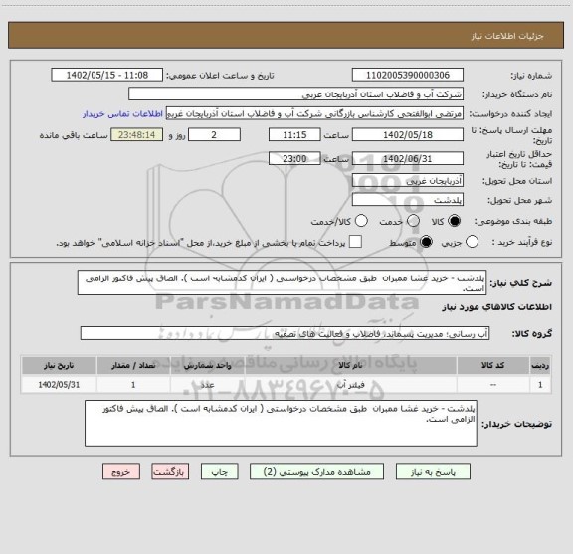This screenshot has width=573, height=554.
Task: Choose the جزیی purchase type option
Action: [x=472, y=242]
